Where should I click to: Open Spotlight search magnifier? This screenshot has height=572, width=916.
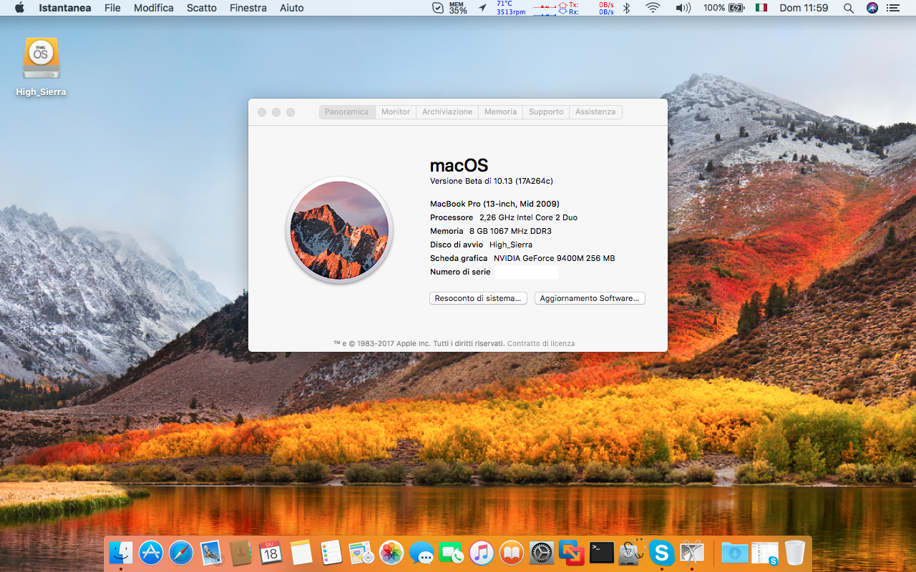(x=849, y=8)
